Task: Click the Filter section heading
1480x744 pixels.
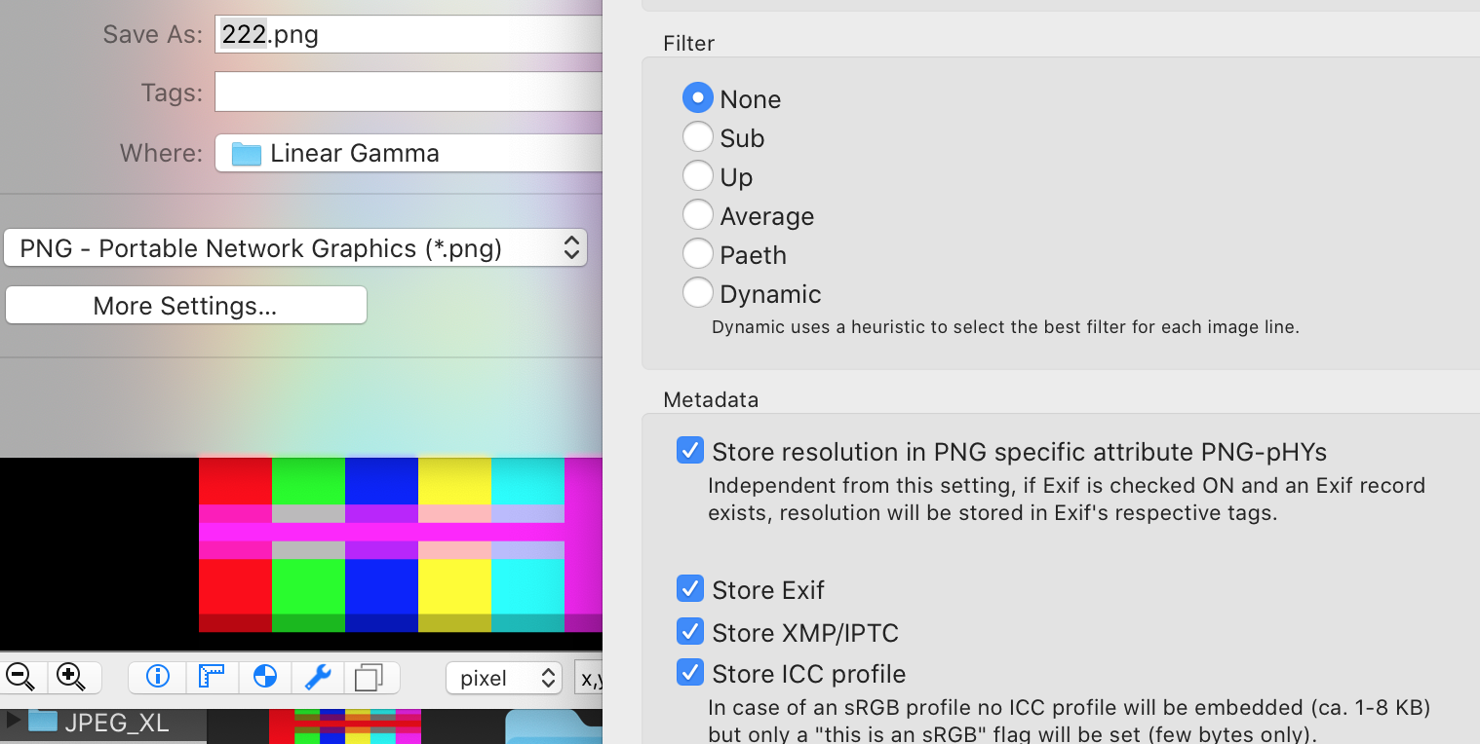Action: 688,43
